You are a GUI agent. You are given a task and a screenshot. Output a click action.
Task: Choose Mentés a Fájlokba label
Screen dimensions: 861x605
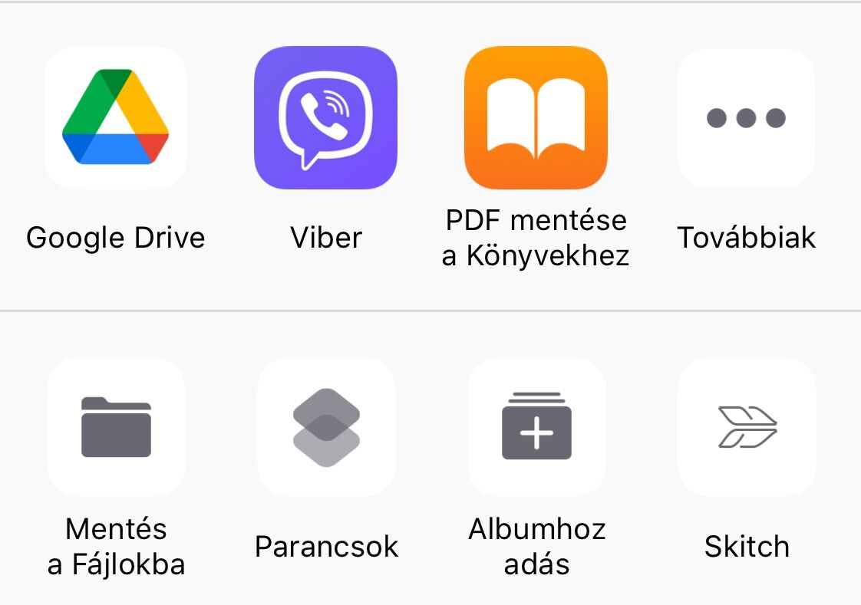click(x=116, y=546)
